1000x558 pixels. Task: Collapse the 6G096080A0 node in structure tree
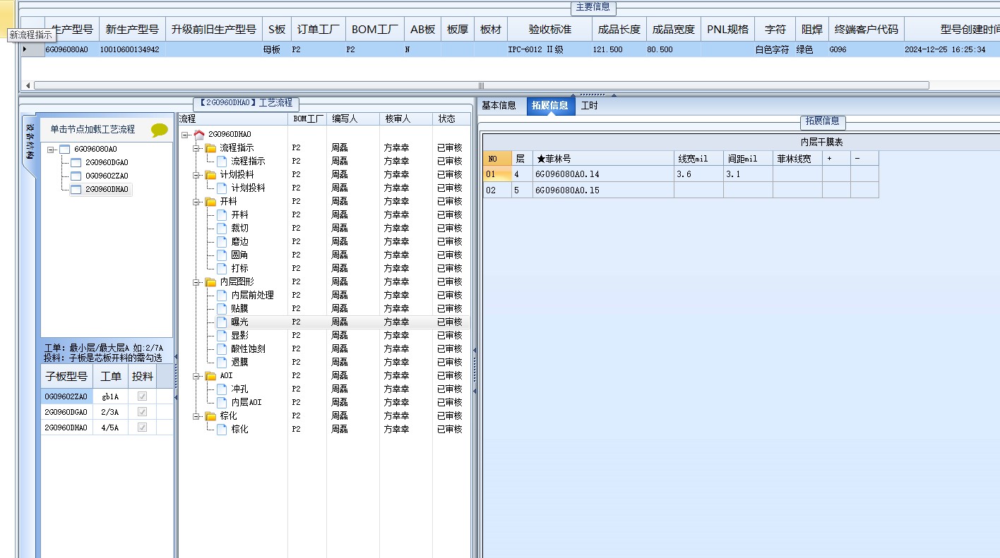pos(51,149)
